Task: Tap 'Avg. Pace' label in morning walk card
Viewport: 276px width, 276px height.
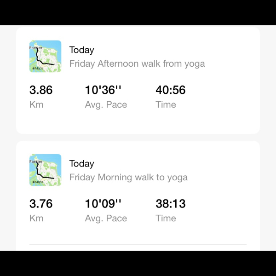Action: 106,218
